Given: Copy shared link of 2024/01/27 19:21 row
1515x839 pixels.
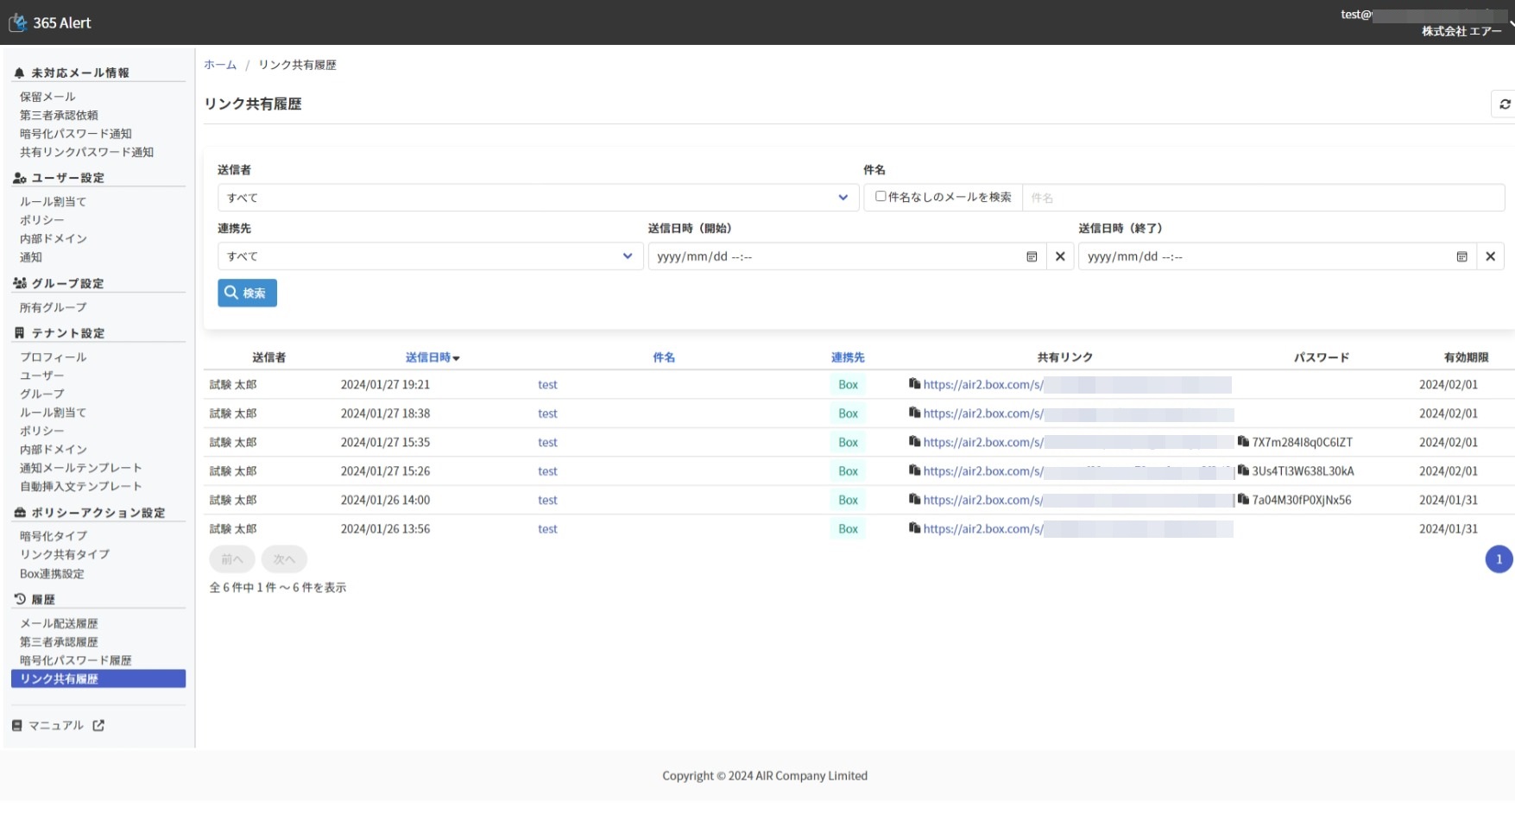Looking at the screenshot, I should pos(914,384).
